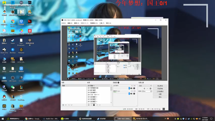
Task: Move the selected source down in the list
Action: point(100,105)
